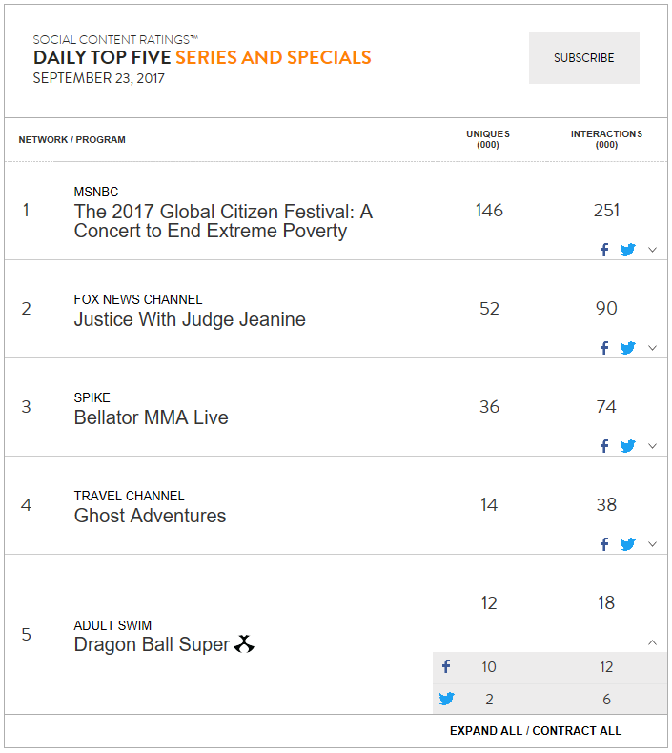Expand Justice With Judge Jeanine row details
Viewport: 672px width, 753px height.
click(x=652, y=348)
